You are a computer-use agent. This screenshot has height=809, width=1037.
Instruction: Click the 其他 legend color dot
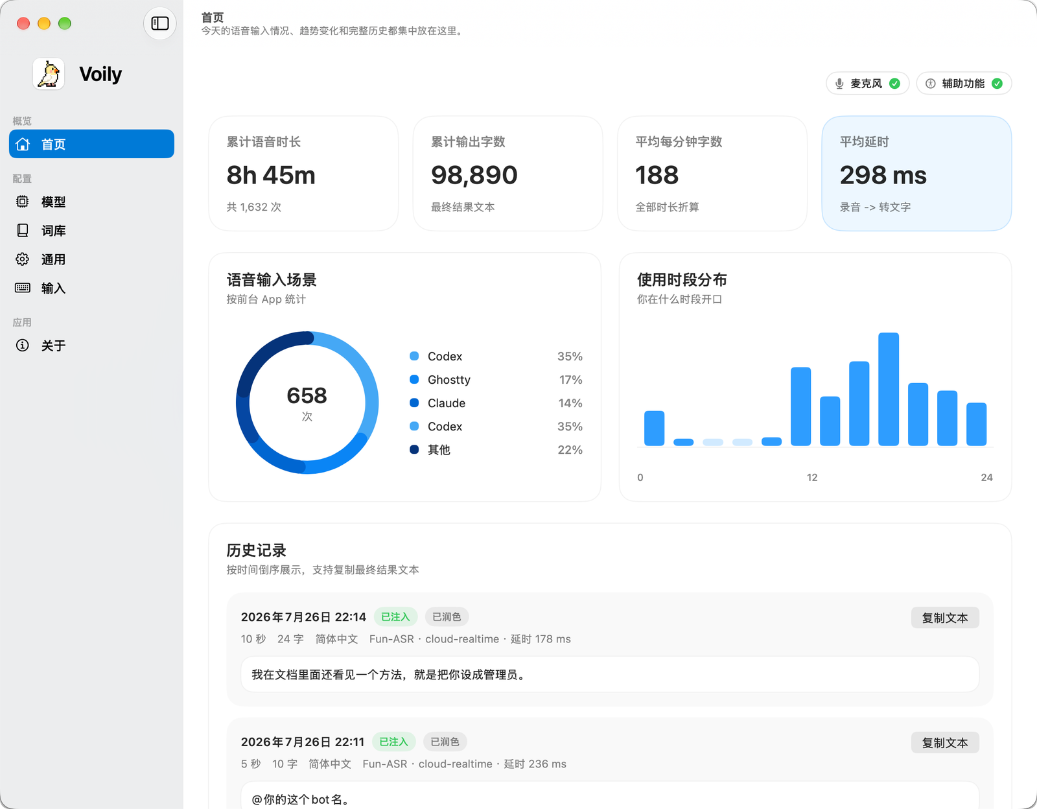click(x=414, y=449)
